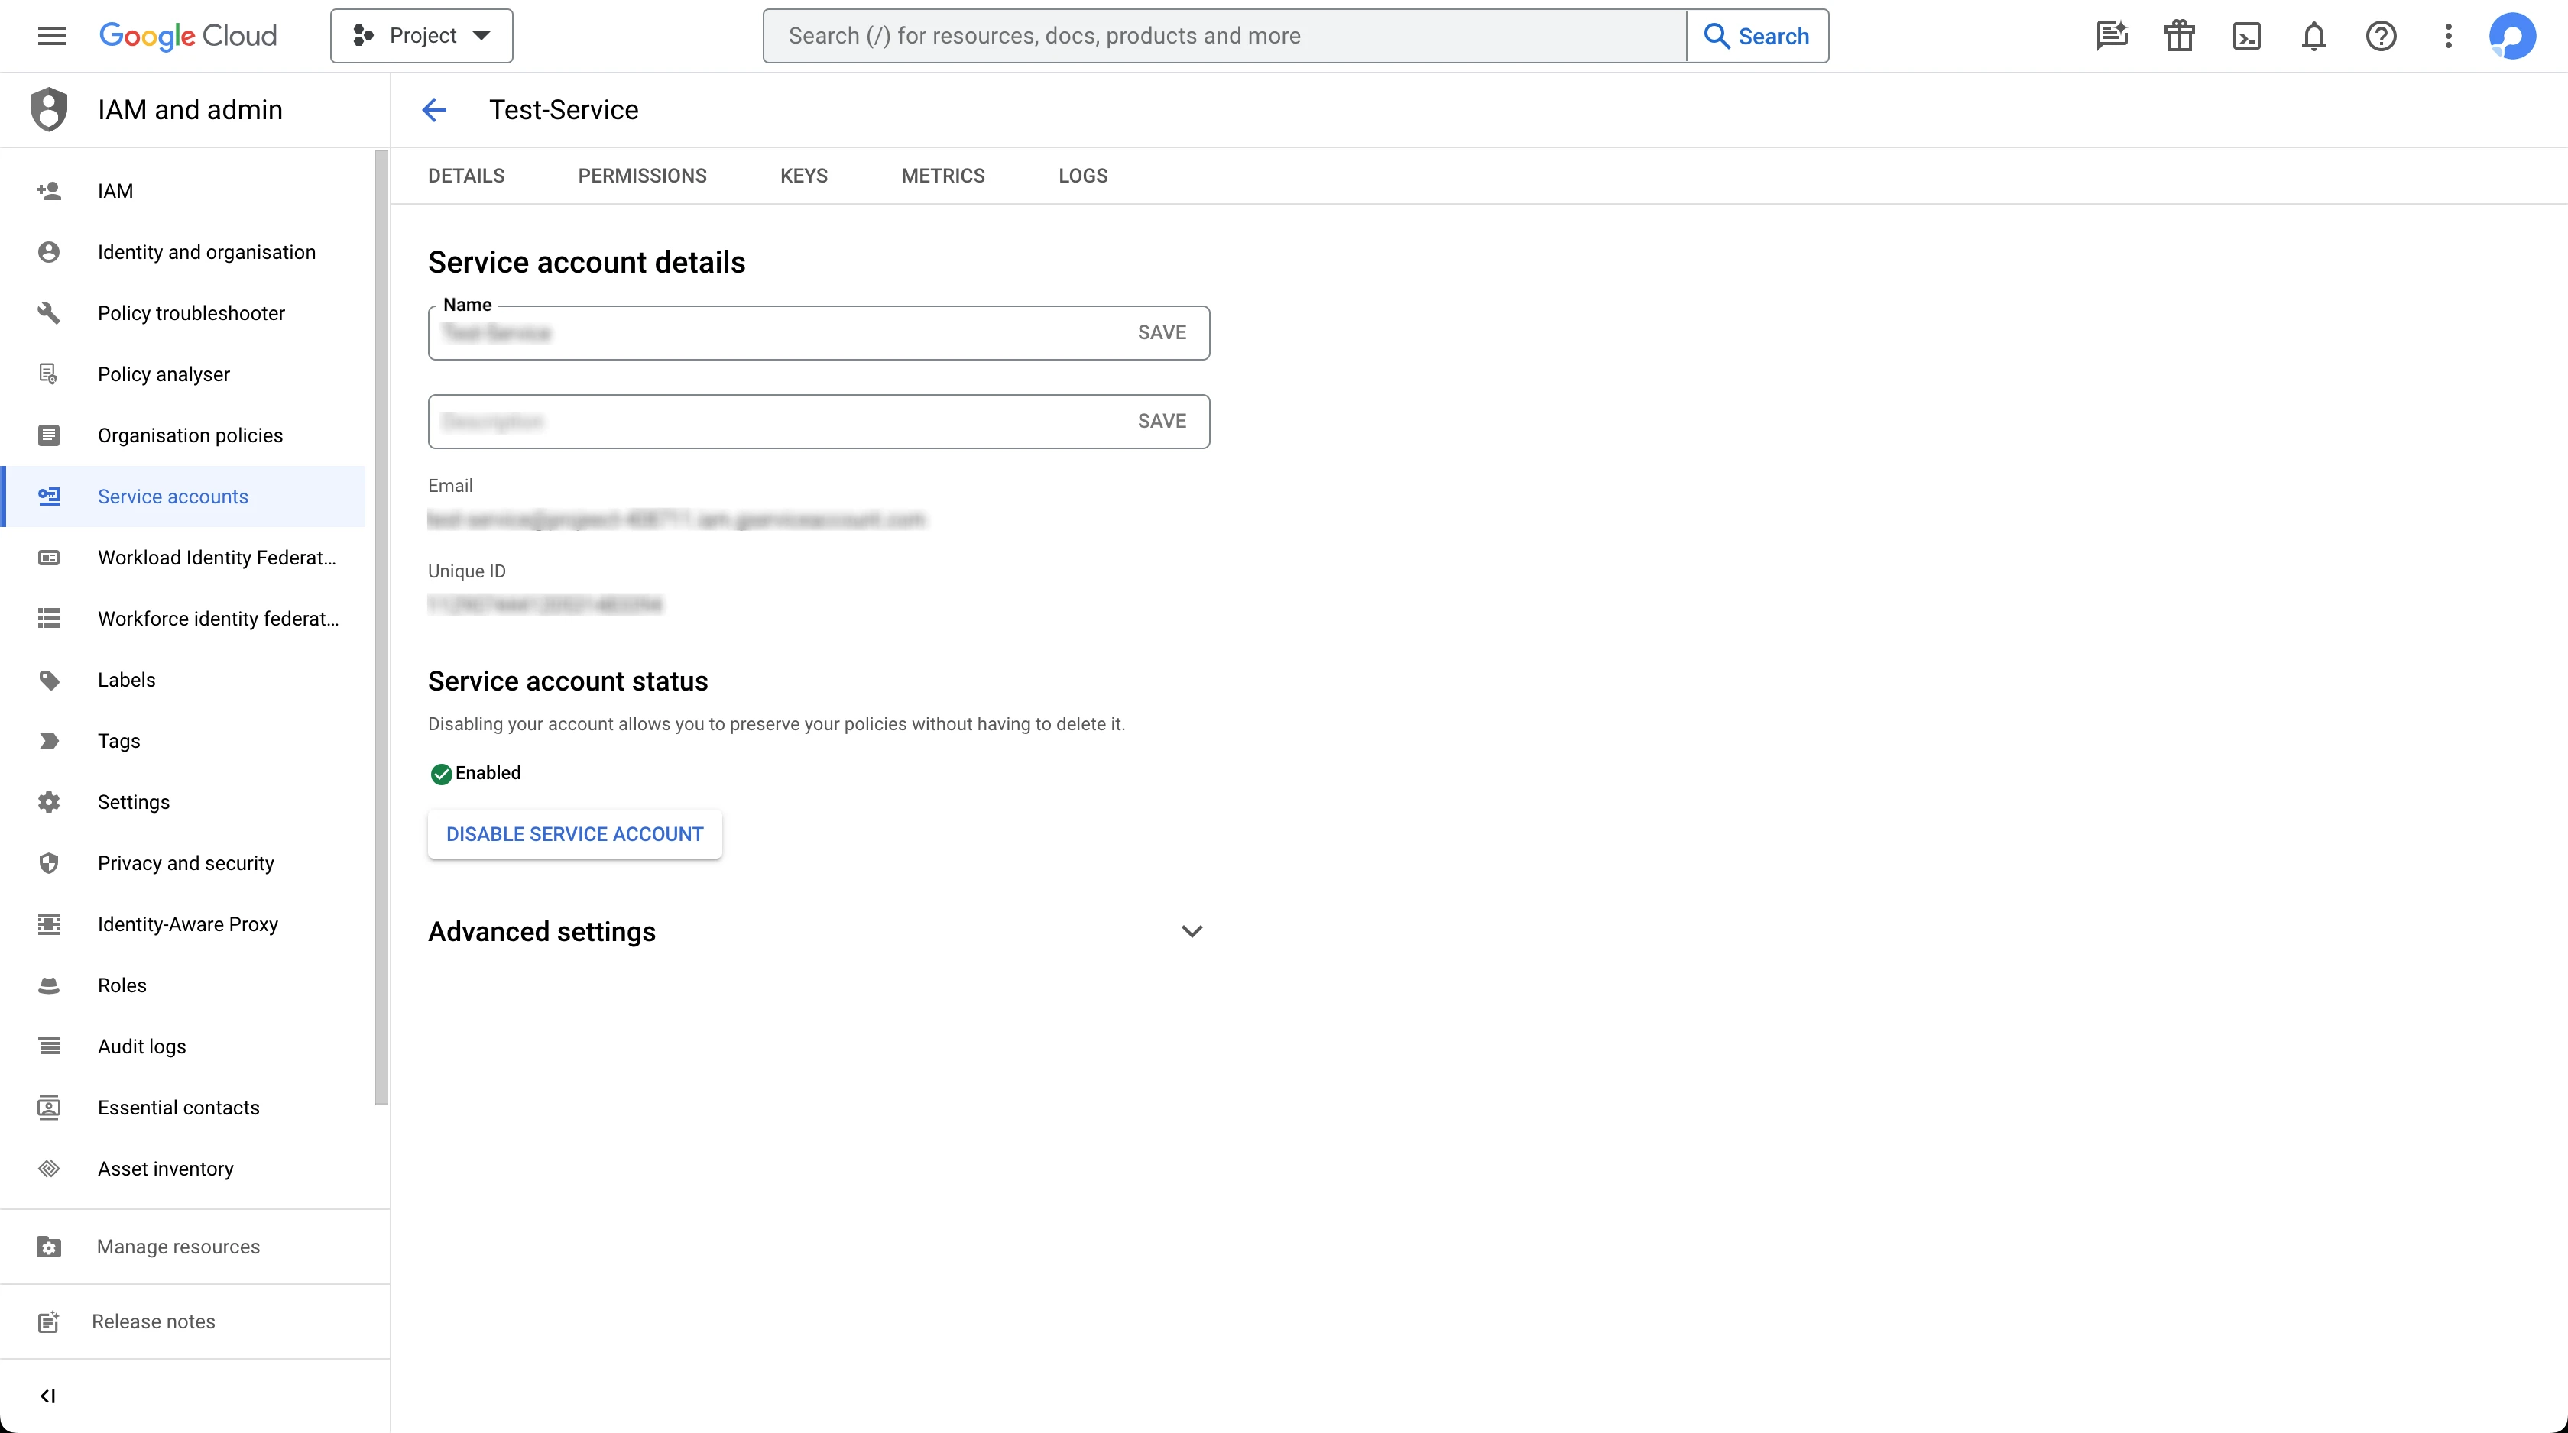
Task: Open the Project selector dropdown
Action: coord(422,36)
